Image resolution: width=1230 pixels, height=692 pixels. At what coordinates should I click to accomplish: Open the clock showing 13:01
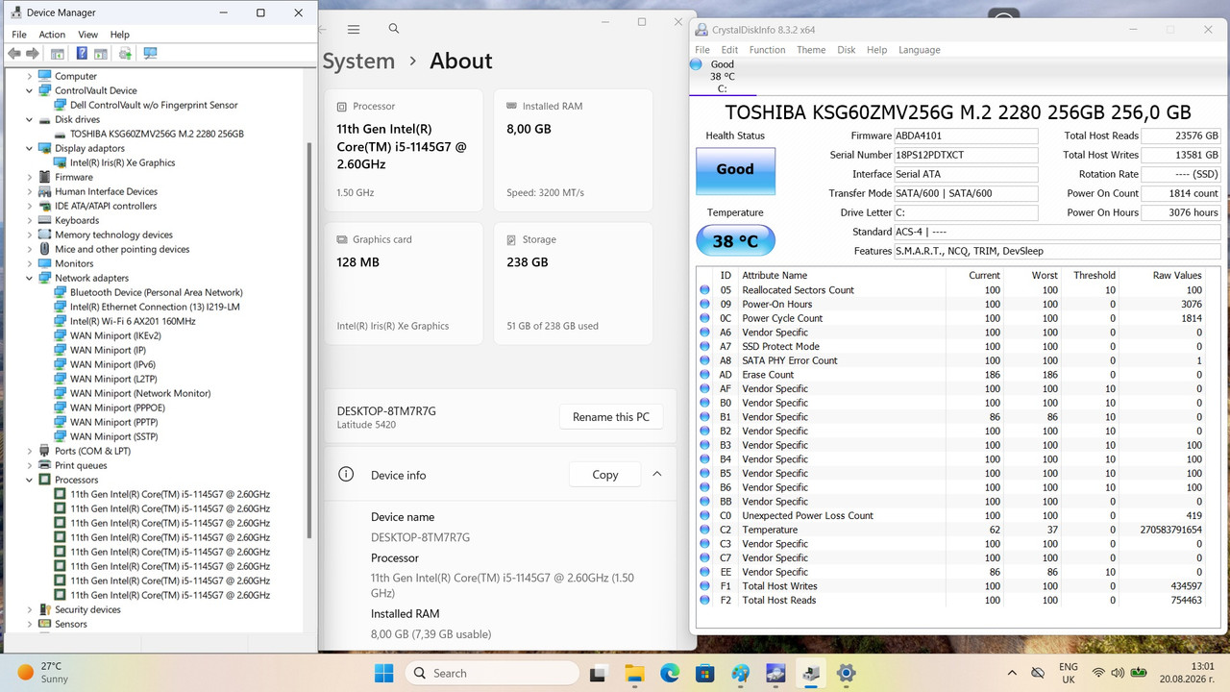tap(1189, 673)
